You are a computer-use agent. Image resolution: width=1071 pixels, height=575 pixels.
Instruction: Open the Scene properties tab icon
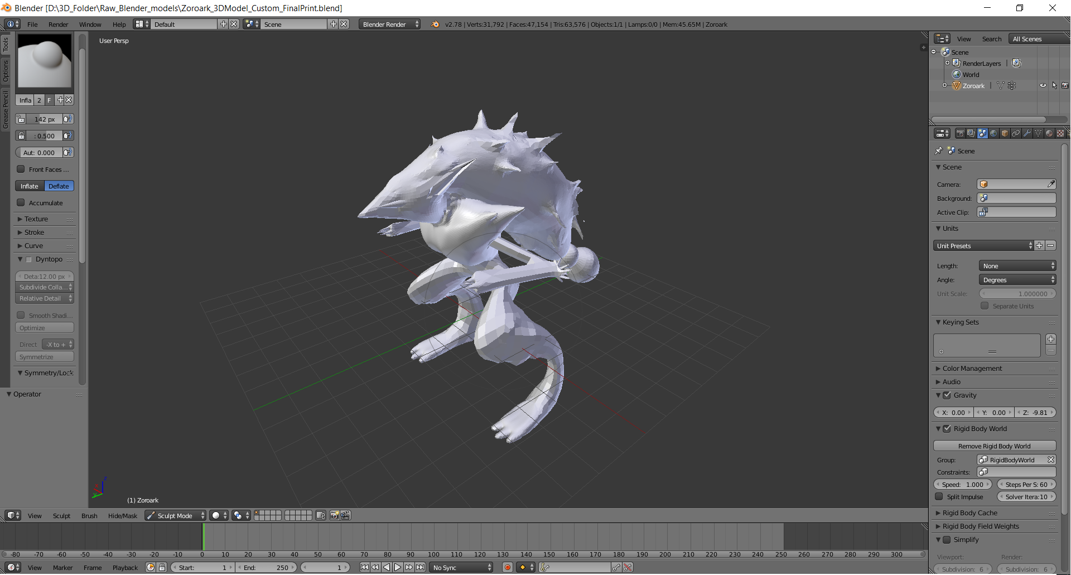tap(982, 133)
